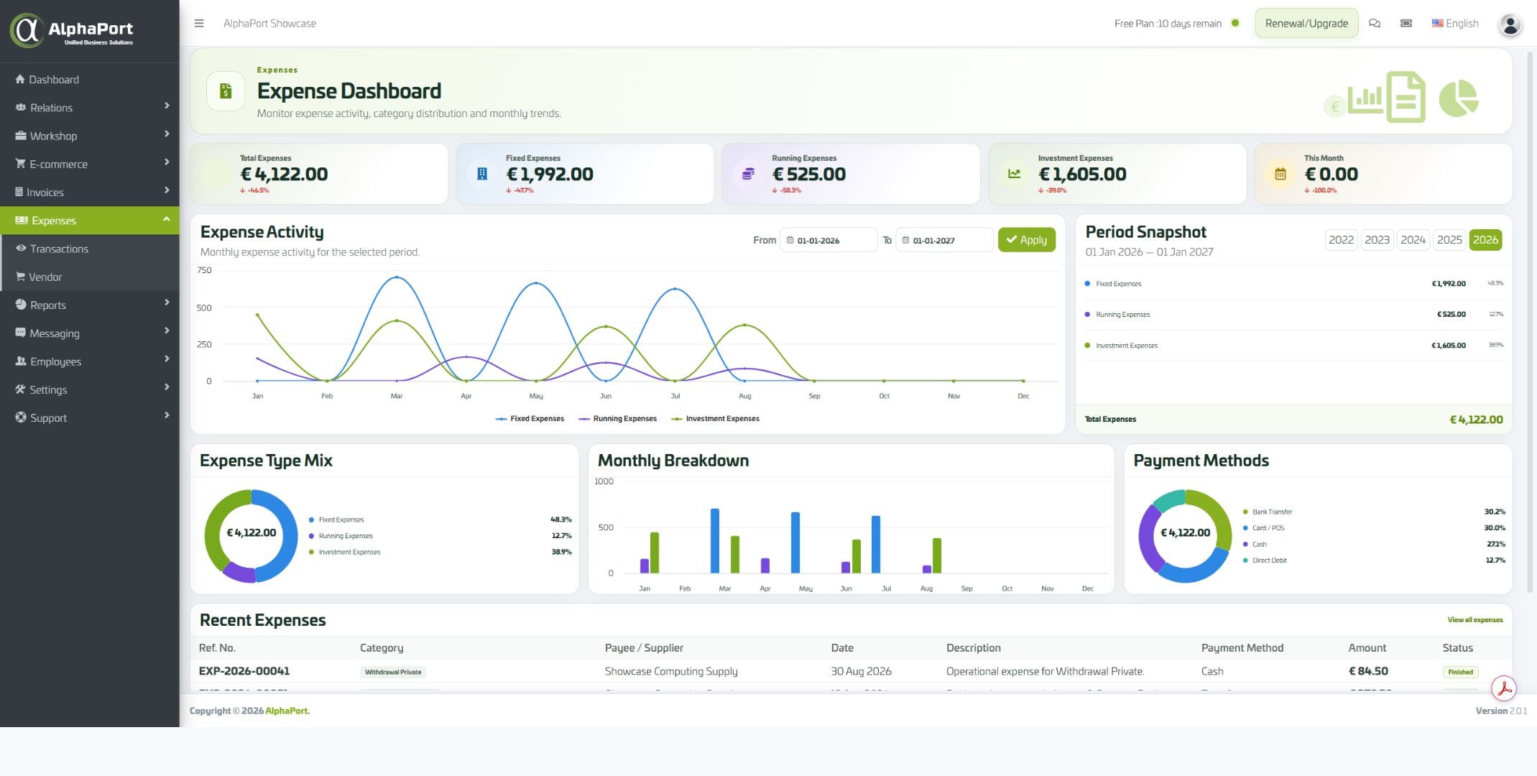The width and height of the screenshot is (1537, 776).
Task: Toggle Running Expenses series in chart legend
Action: pos(617,418)
